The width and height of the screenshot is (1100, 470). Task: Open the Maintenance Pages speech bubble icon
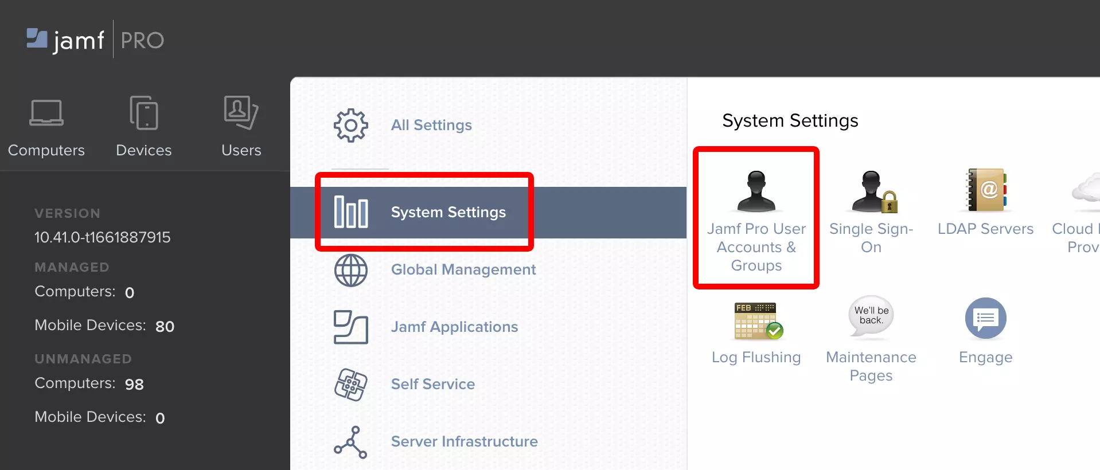pos(871,316)
